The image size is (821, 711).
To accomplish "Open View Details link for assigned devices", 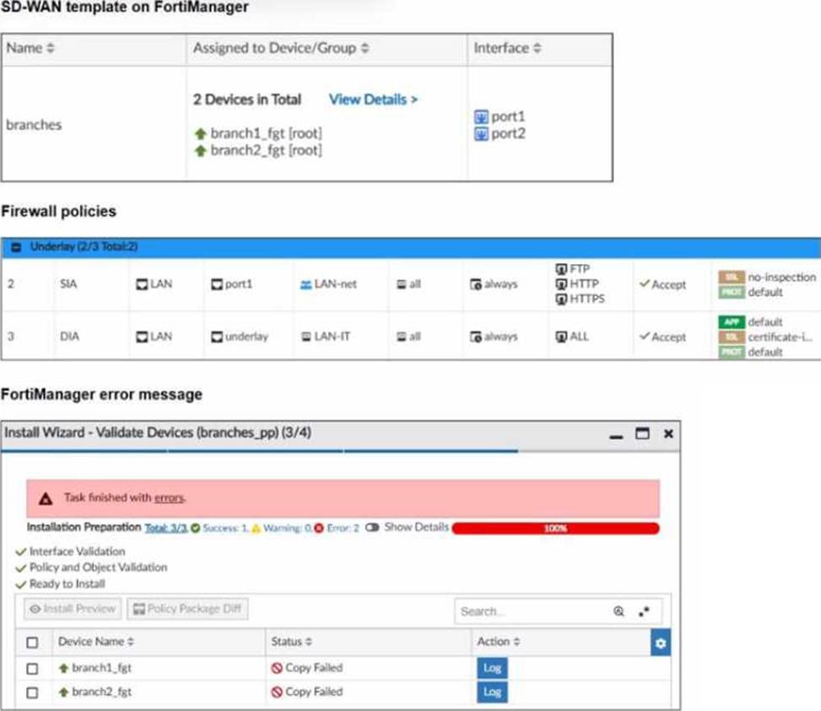I will tap(373, 100).
